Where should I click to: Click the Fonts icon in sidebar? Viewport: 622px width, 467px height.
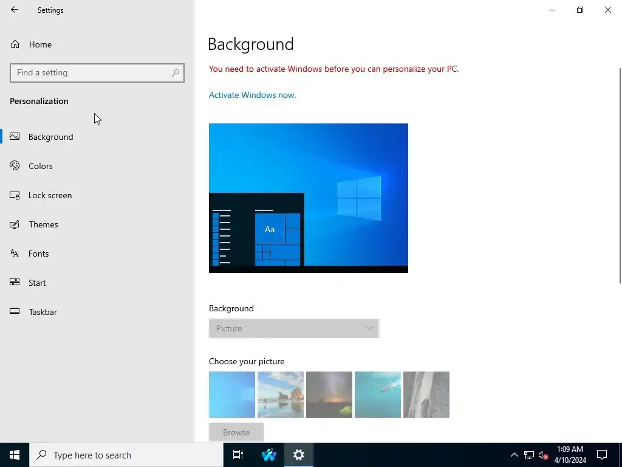15,254
